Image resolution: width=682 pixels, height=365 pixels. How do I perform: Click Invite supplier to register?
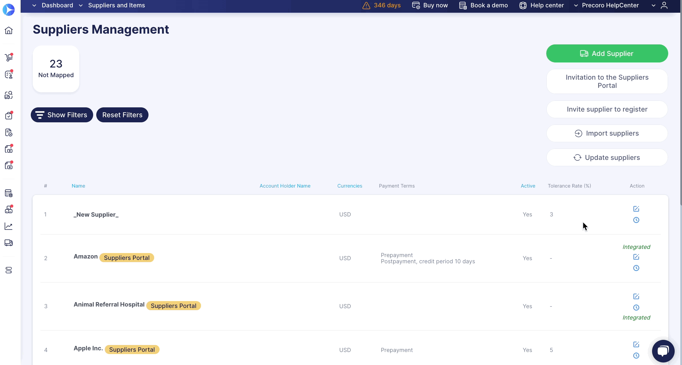607,109
